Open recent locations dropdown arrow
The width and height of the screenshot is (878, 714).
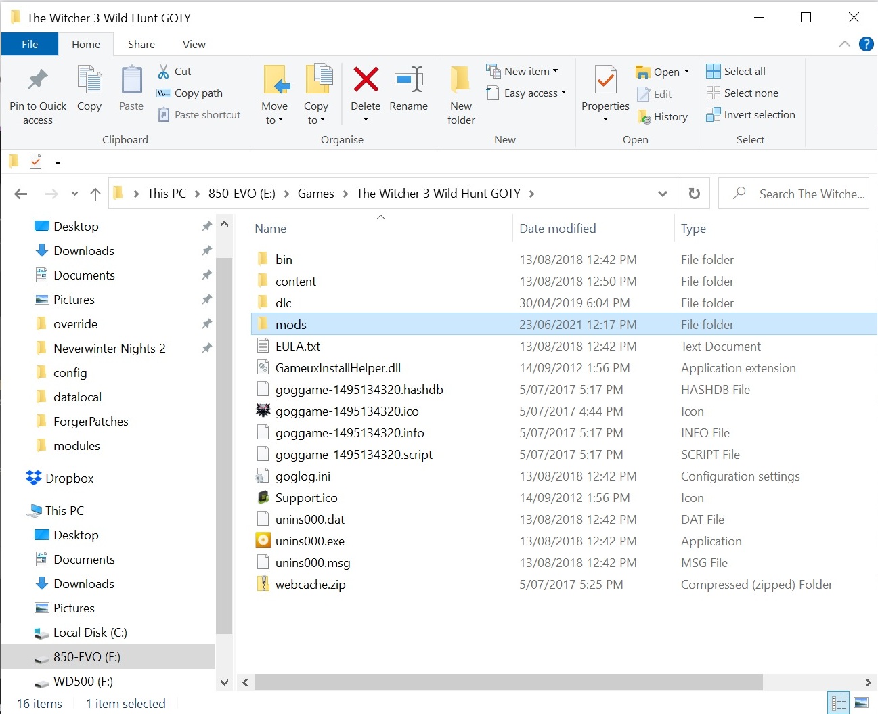74,194
